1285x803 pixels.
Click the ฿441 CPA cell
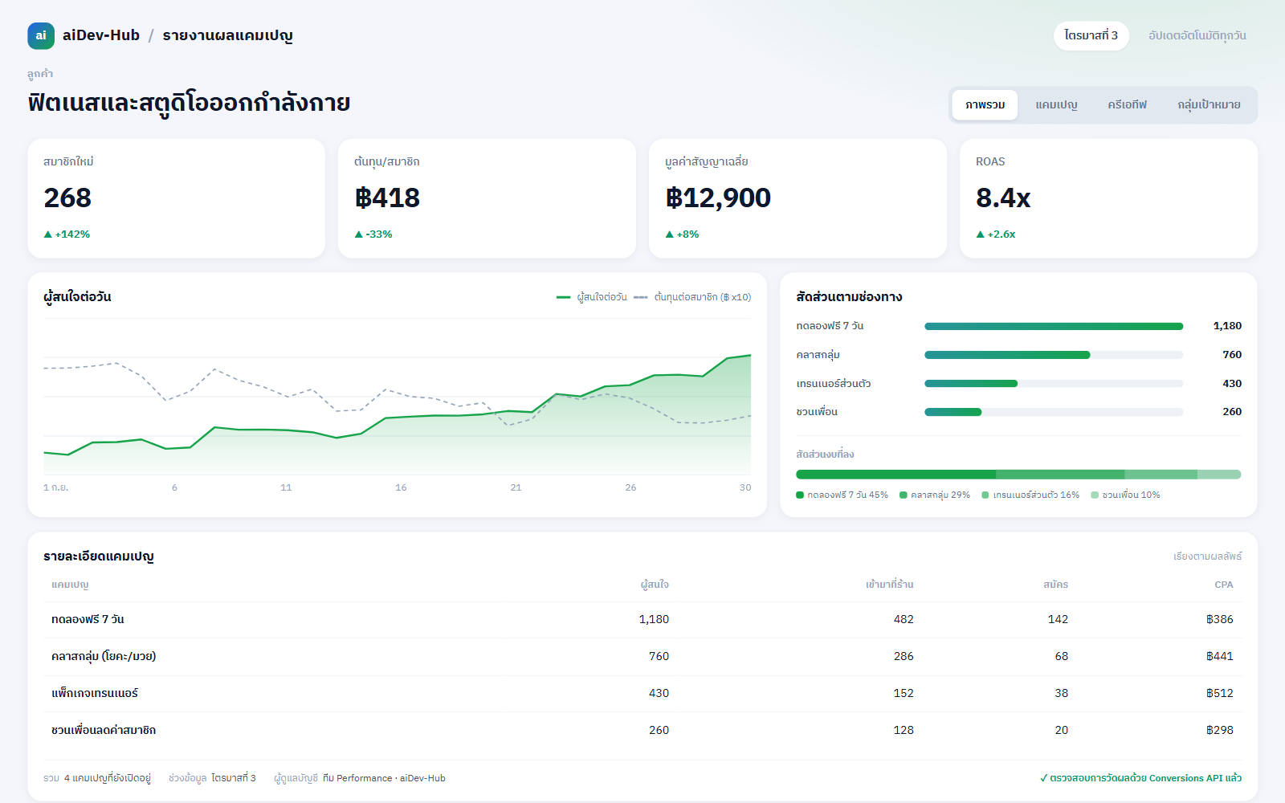[1219, 657]
